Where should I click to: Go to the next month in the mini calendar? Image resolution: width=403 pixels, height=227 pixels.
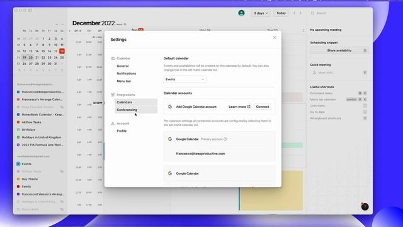[x=62, y=25]
